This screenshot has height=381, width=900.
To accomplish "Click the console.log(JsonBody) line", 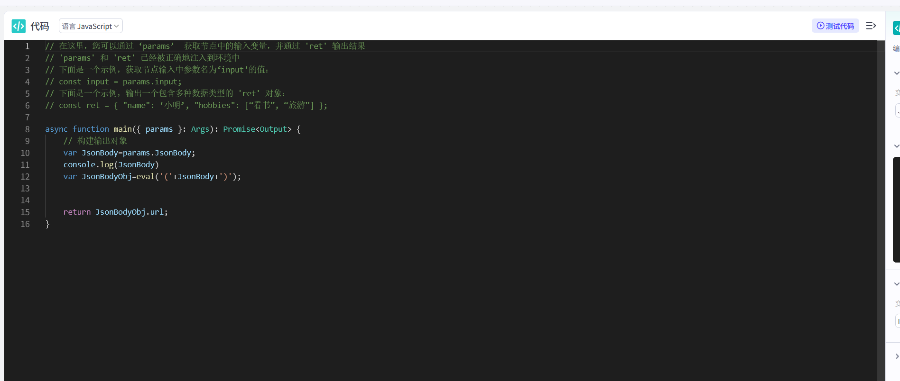I will point(111,165).
